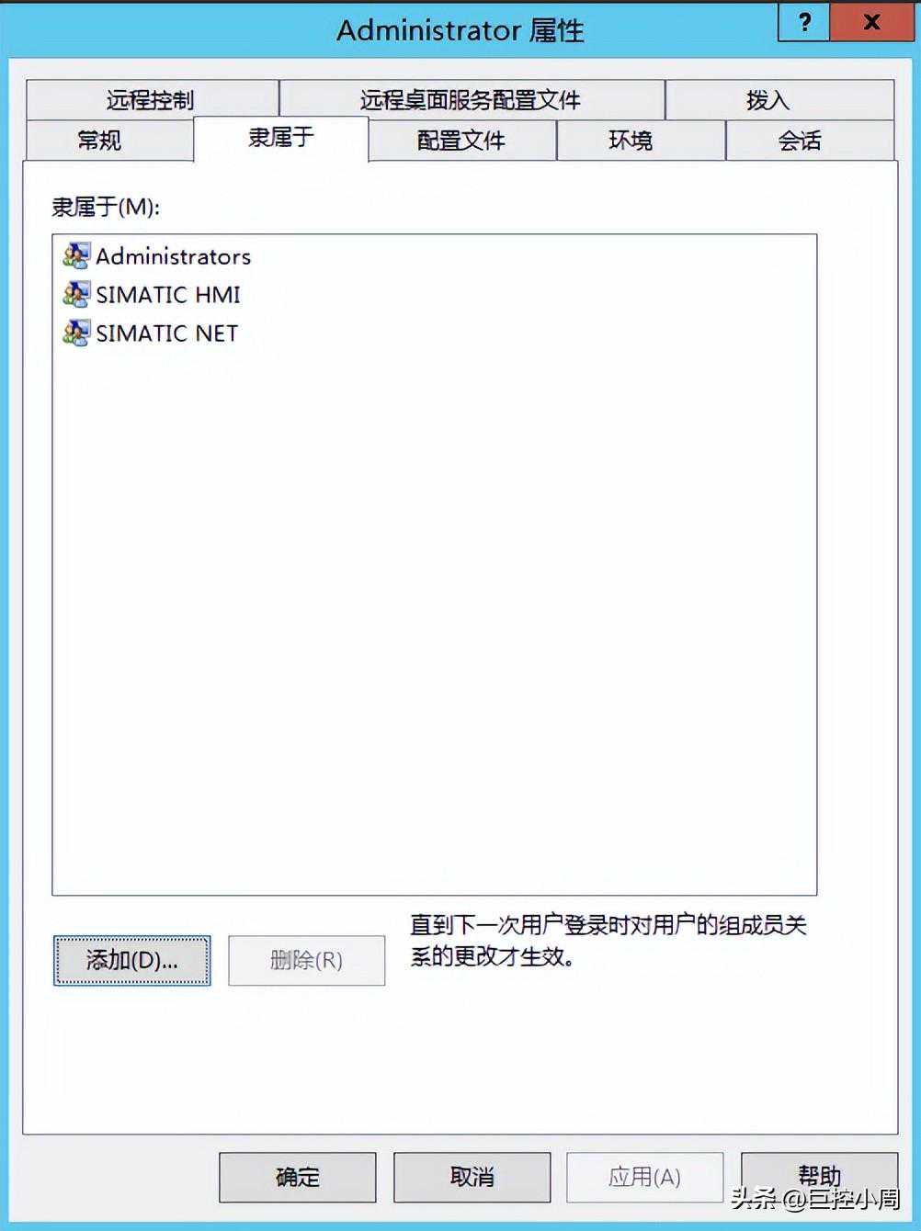921x1231 pixels.
Task: Open the 配置文件 tab
Action: coord(462,141)
